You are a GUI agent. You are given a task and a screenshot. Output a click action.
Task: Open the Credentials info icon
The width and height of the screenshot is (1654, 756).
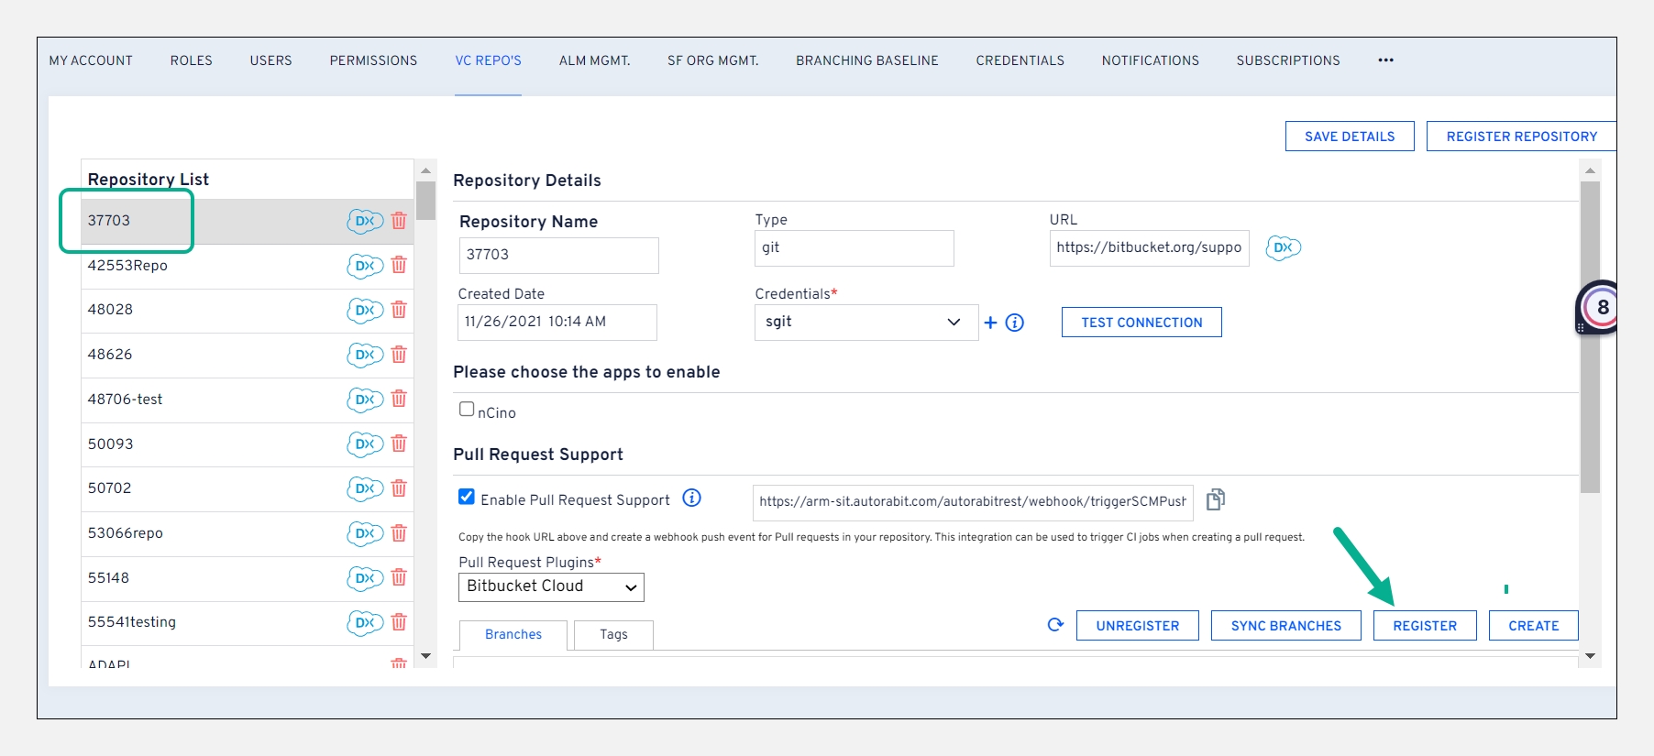click(x=1015, y=323)
